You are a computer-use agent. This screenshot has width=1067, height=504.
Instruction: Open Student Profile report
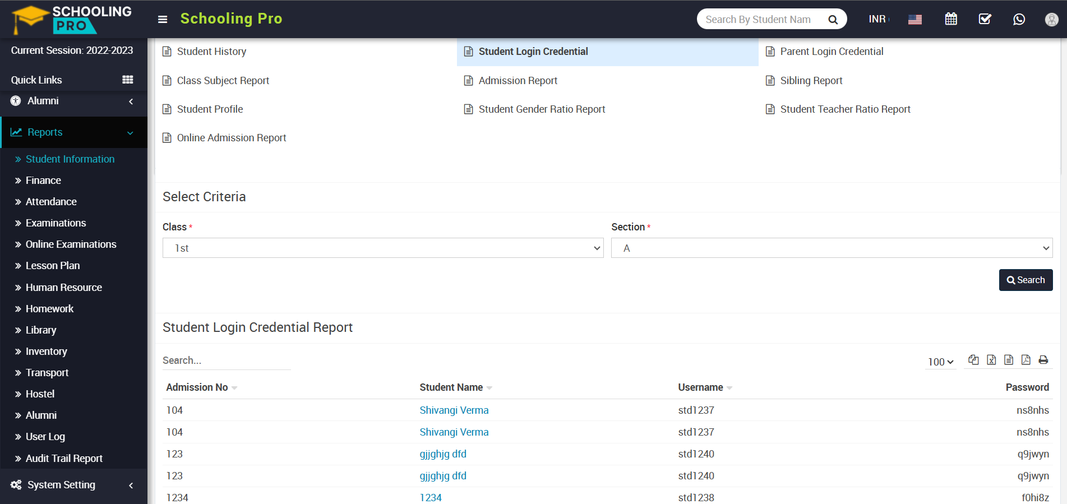click(x=210, y=109)
